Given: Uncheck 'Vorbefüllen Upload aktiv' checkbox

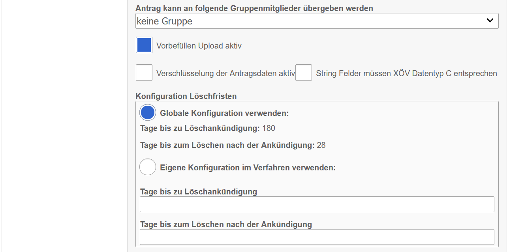Looking at the screenshot, I should point(144,45).
